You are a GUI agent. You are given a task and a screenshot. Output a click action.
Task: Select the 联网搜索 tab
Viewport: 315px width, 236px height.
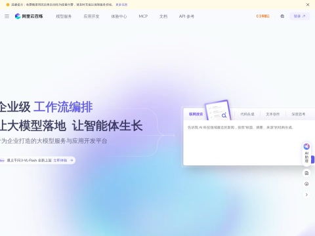coord(196,114)
